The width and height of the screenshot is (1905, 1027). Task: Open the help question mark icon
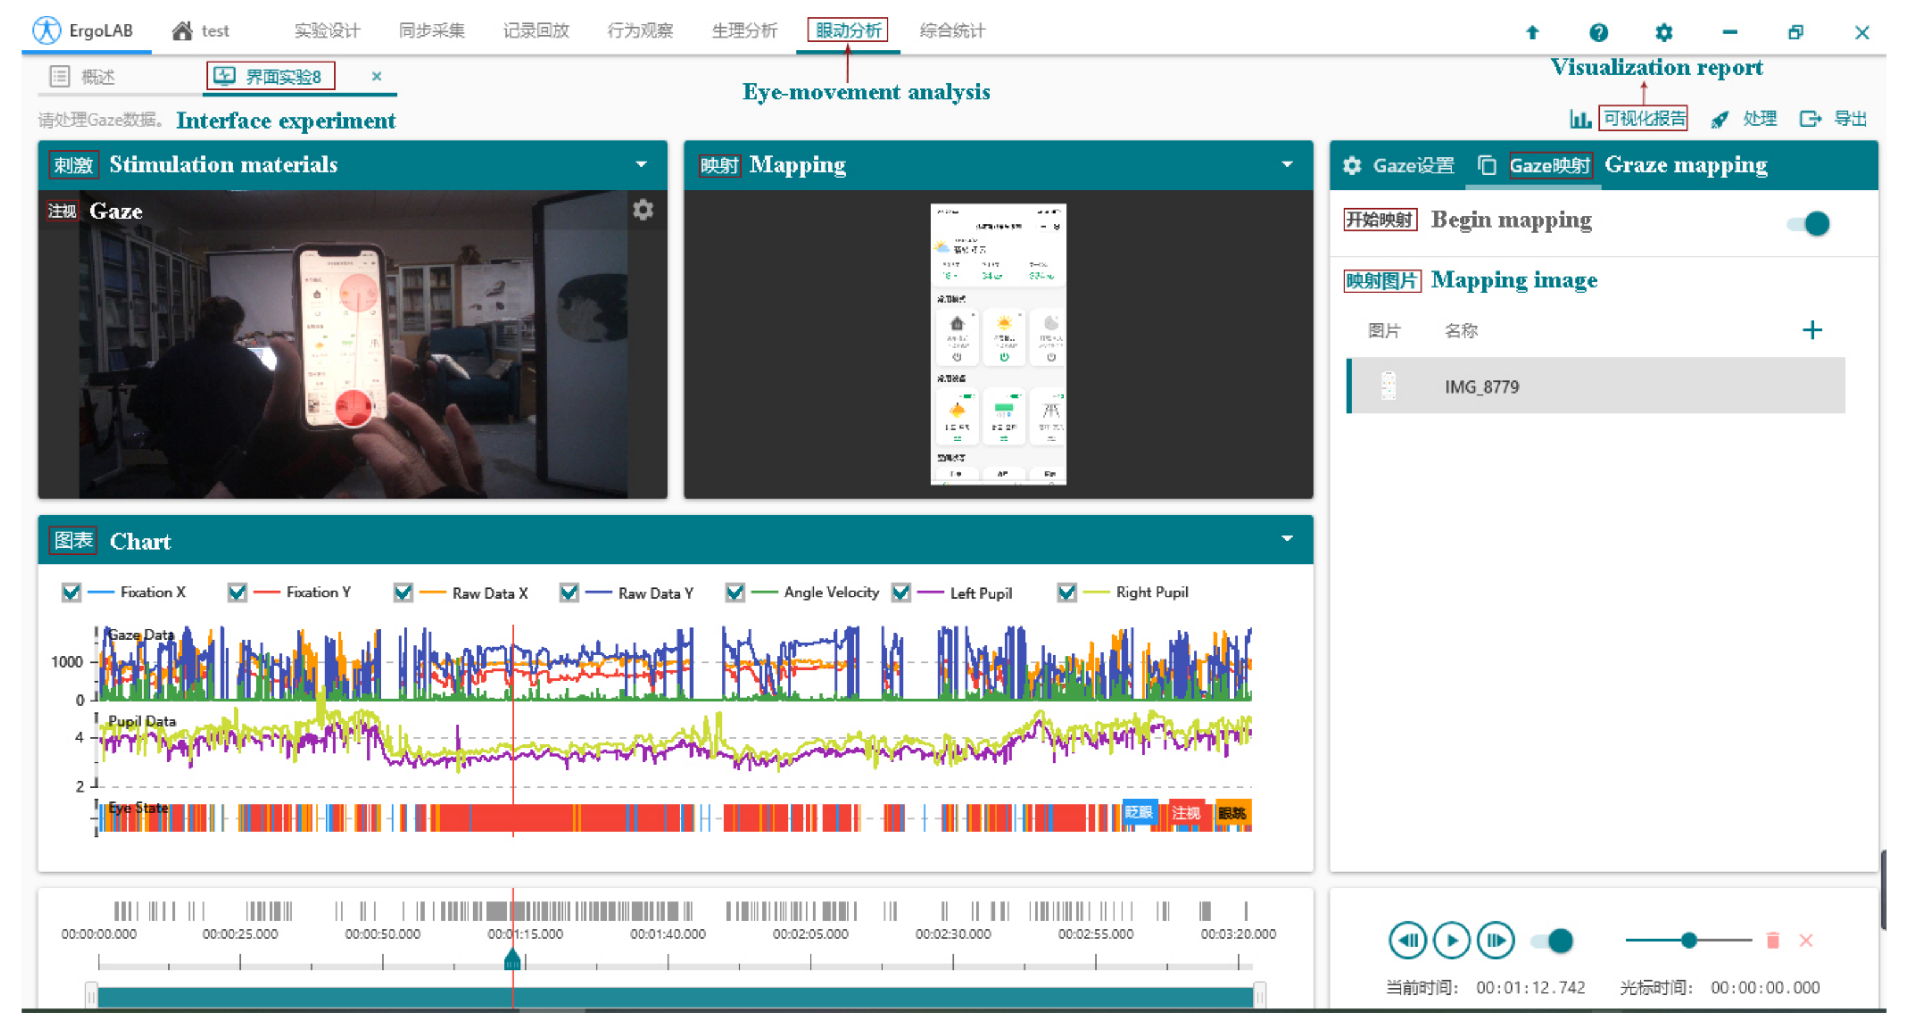1598,32
